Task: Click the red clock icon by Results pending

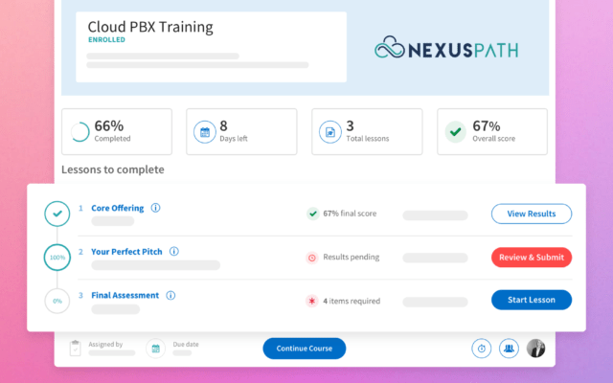Action: pyautogui.click(x=312, y=258)
